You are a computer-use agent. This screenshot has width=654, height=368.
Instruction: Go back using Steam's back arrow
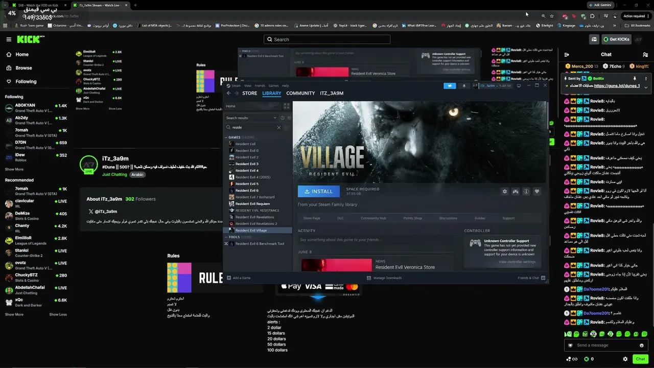pos(228,94)
